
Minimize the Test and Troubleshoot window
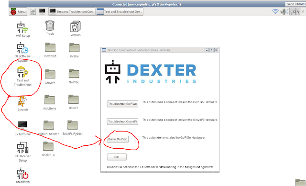(x=207, y=50)
